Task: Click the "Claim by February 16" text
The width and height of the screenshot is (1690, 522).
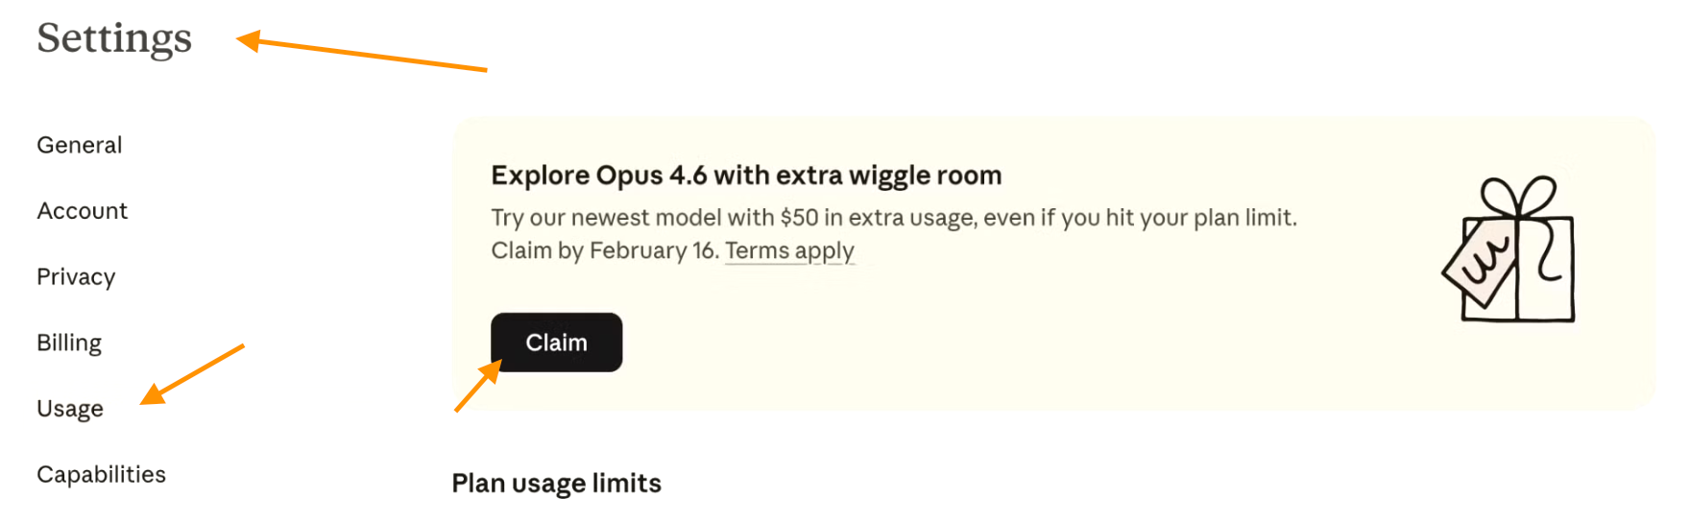Action: pos(605,250)
